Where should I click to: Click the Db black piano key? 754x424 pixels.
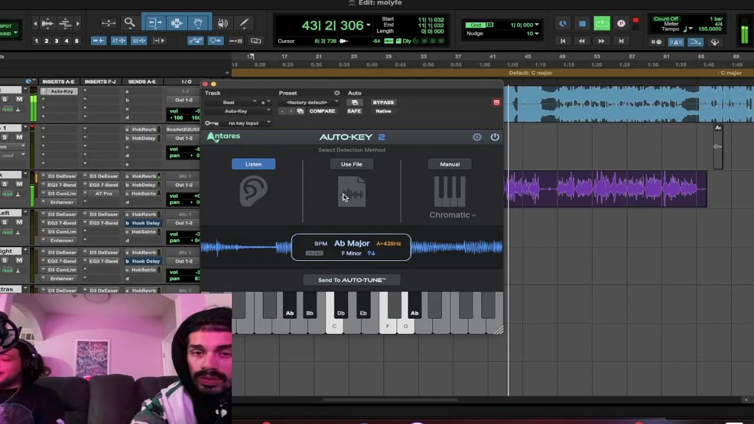click(x=340, y=306)
